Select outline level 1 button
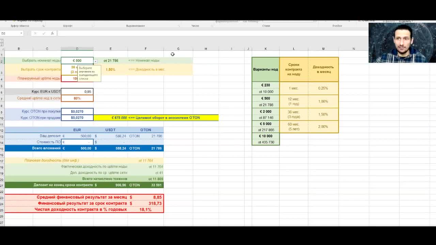Image resolution: width=436 pixels, height=245 pixels. pos(1,40)
